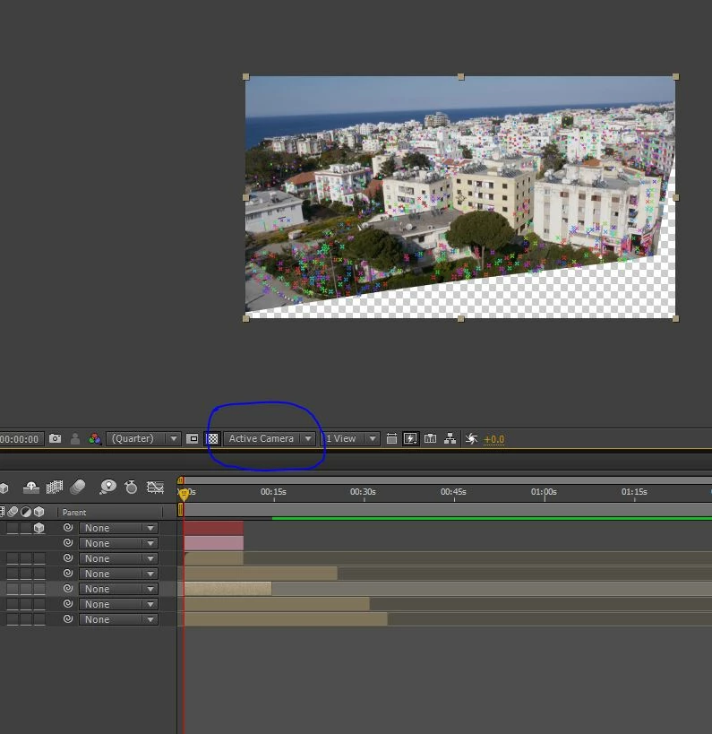The image size is (712, 734).
Task: Toggle 3D switch on last layer row
Action: [39, 619]
